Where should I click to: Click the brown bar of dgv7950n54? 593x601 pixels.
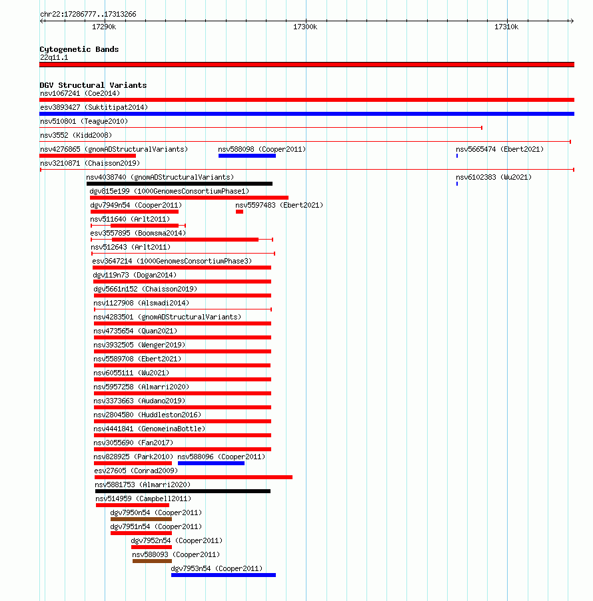(x=141, y=519)
